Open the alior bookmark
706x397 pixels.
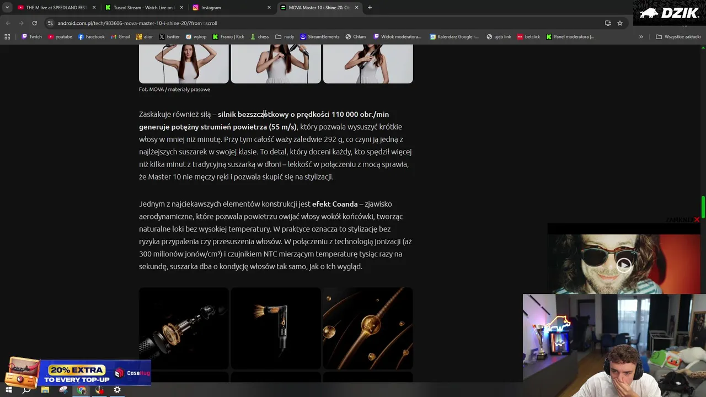click(144, 37)
